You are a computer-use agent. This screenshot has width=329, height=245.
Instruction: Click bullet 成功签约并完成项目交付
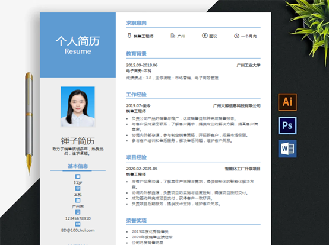(172, 198)
